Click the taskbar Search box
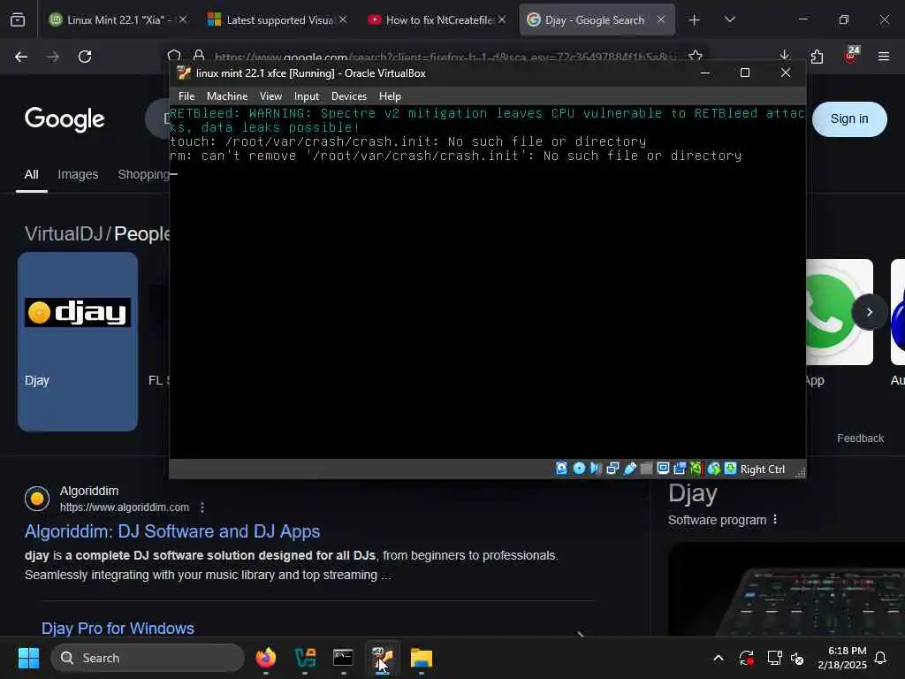This screenshot has width=905, height=679. click(x=148, y=658)
